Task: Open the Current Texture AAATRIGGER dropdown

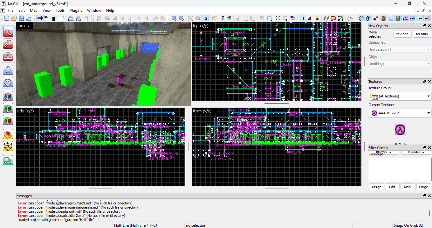Action: 400,113
